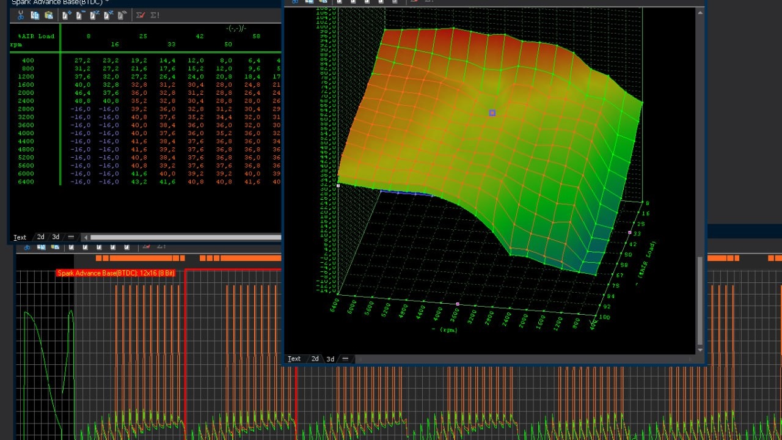Image resolution: width=782 pixels, height=440 pixels.
Task: Click left arrow of text map horizontal scrollbar
Action: (x=86, y=237)
